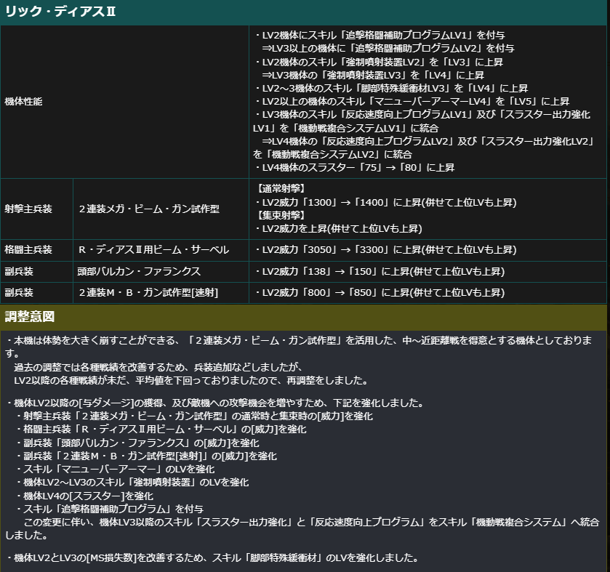610x572 pixels.
Task: Click the 2連装メガ・ビーム・ガン試作型 weapon name table cell
Action: tap(148, 209)
